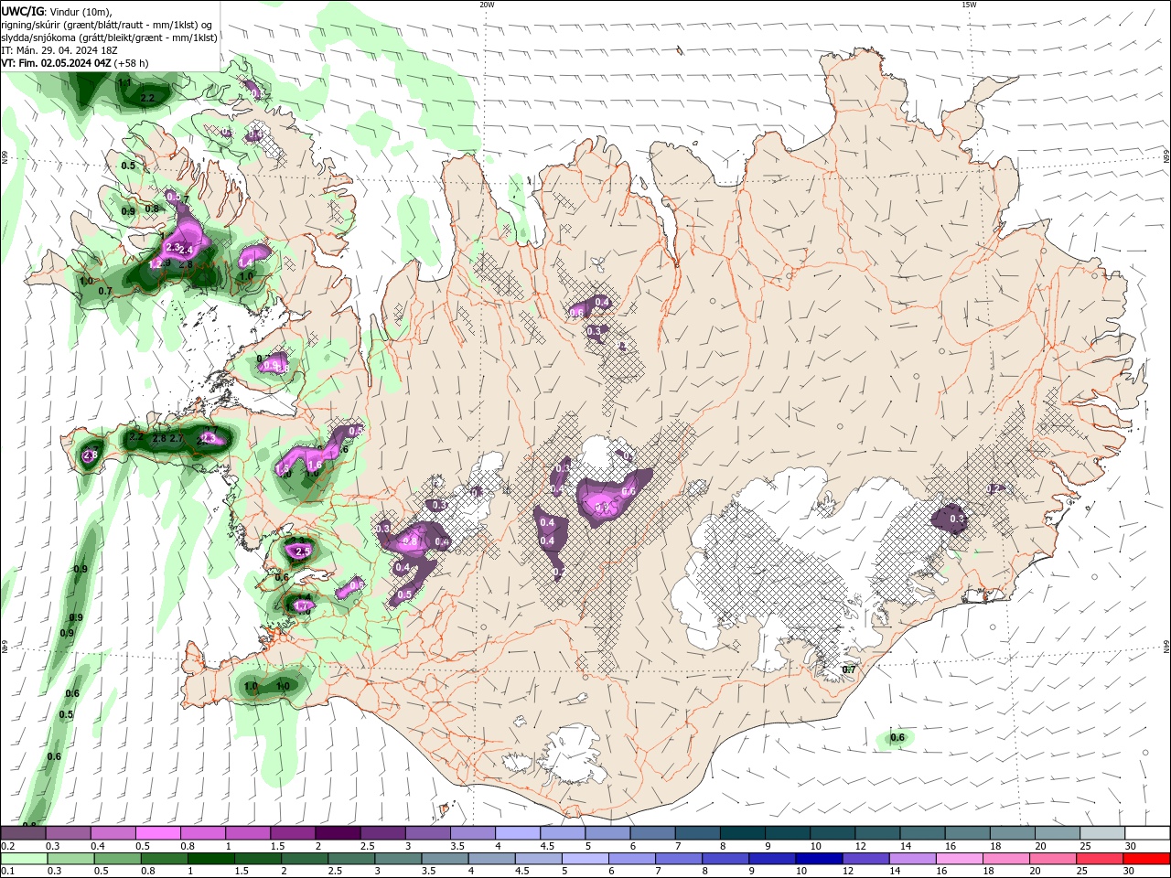The image size is (1171, 878).
Task: Select the dark teal 8–9 swatch in upper legend row
Action: click(x=742, y=833)
